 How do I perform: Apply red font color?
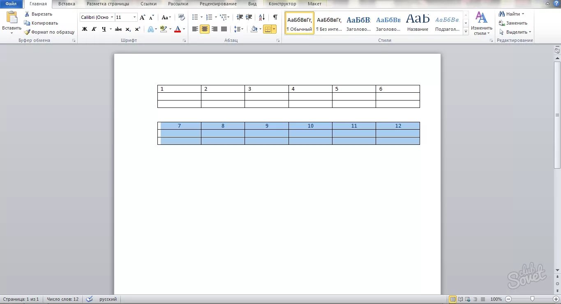(x=178, y=29)
